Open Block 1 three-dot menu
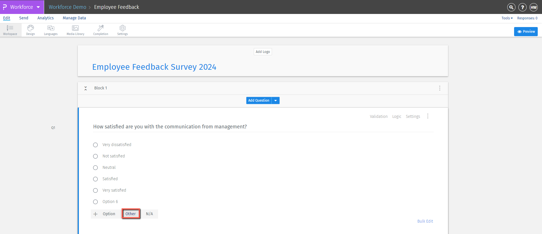Image resolution: width=542 pixels, height=234 pixels. coord(440,88)
